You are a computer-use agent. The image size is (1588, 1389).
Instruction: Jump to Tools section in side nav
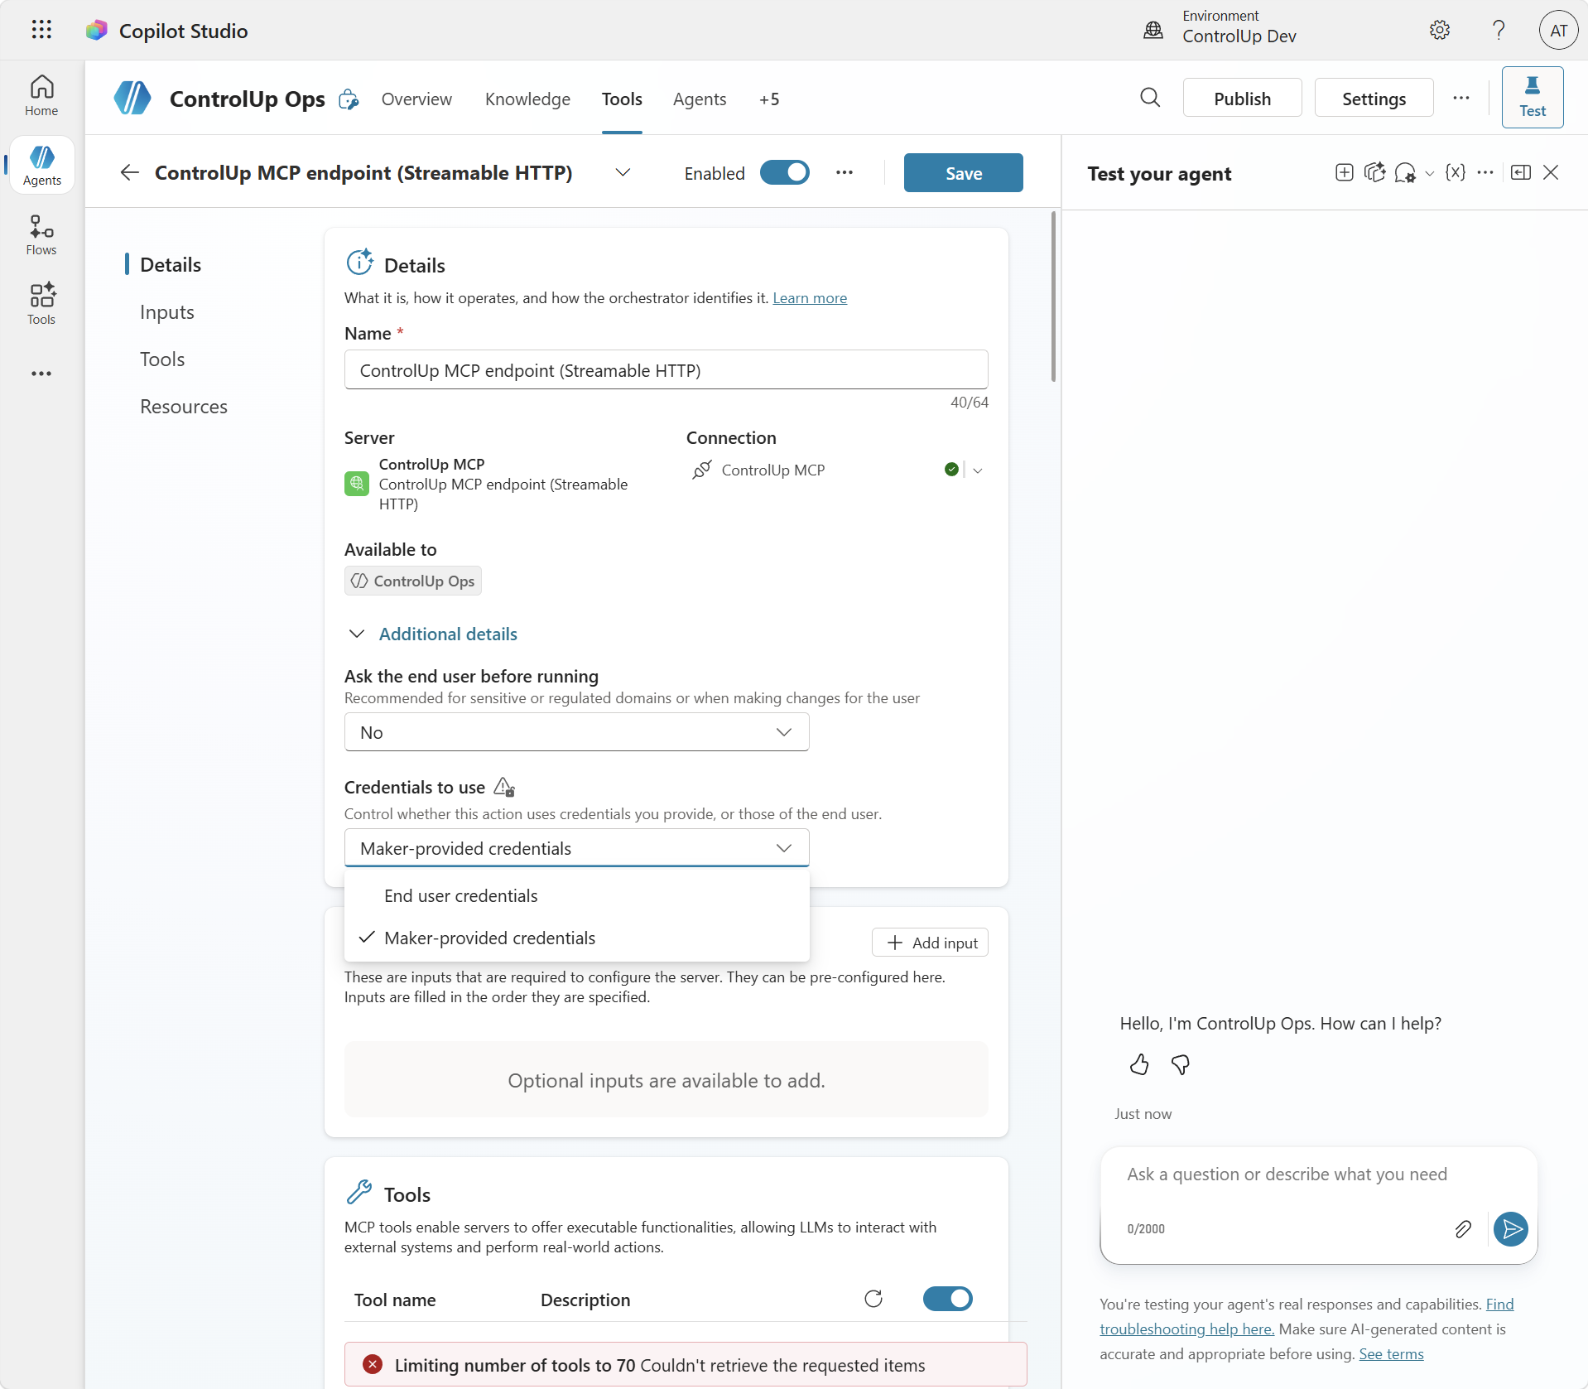click(162, 359)
